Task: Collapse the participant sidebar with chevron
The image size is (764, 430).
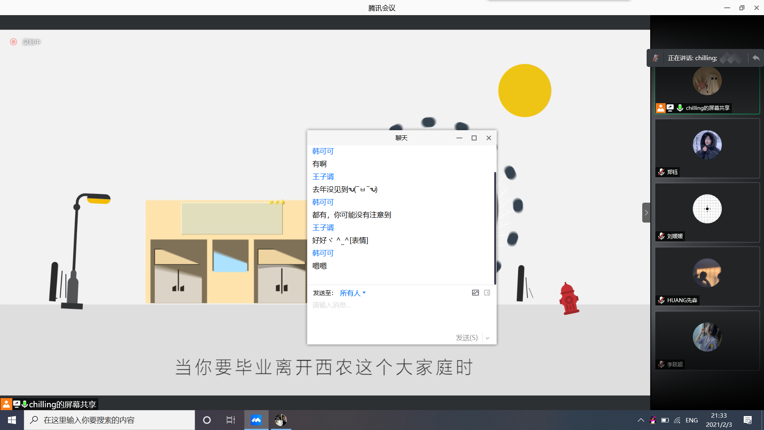Action: point(646,213)
